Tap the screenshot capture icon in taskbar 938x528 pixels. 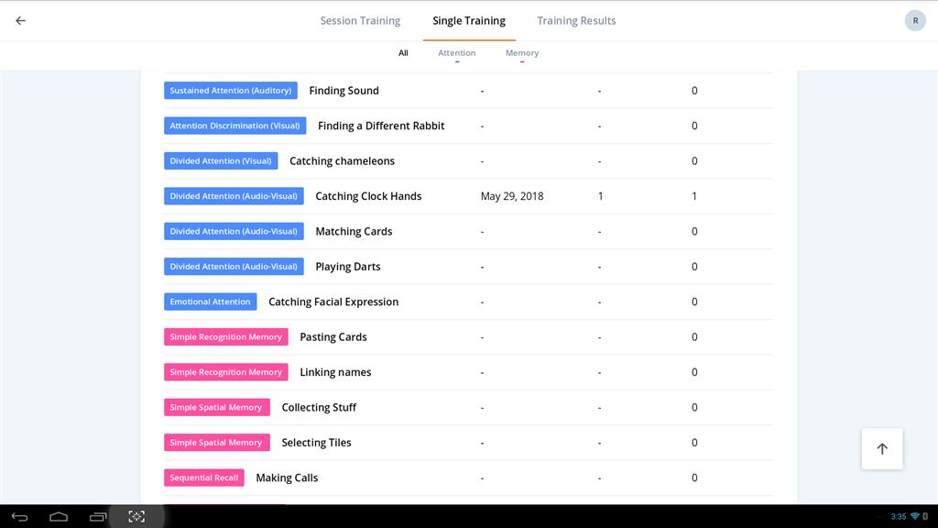pos(136,517)
